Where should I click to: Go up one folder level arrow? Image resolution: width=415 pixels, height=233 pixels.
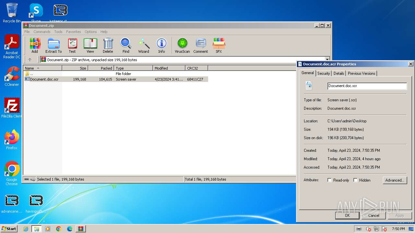click(30, 60)
